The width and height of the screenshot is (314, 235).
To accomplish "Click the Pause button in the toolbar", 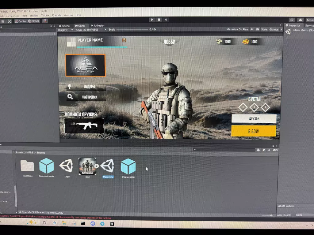I will coord(159,20).
